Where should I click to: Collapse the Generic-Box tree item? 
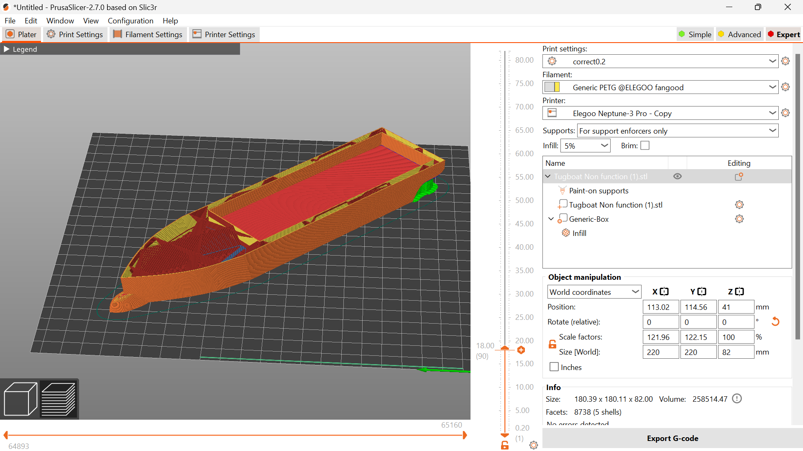click(551, 218)
